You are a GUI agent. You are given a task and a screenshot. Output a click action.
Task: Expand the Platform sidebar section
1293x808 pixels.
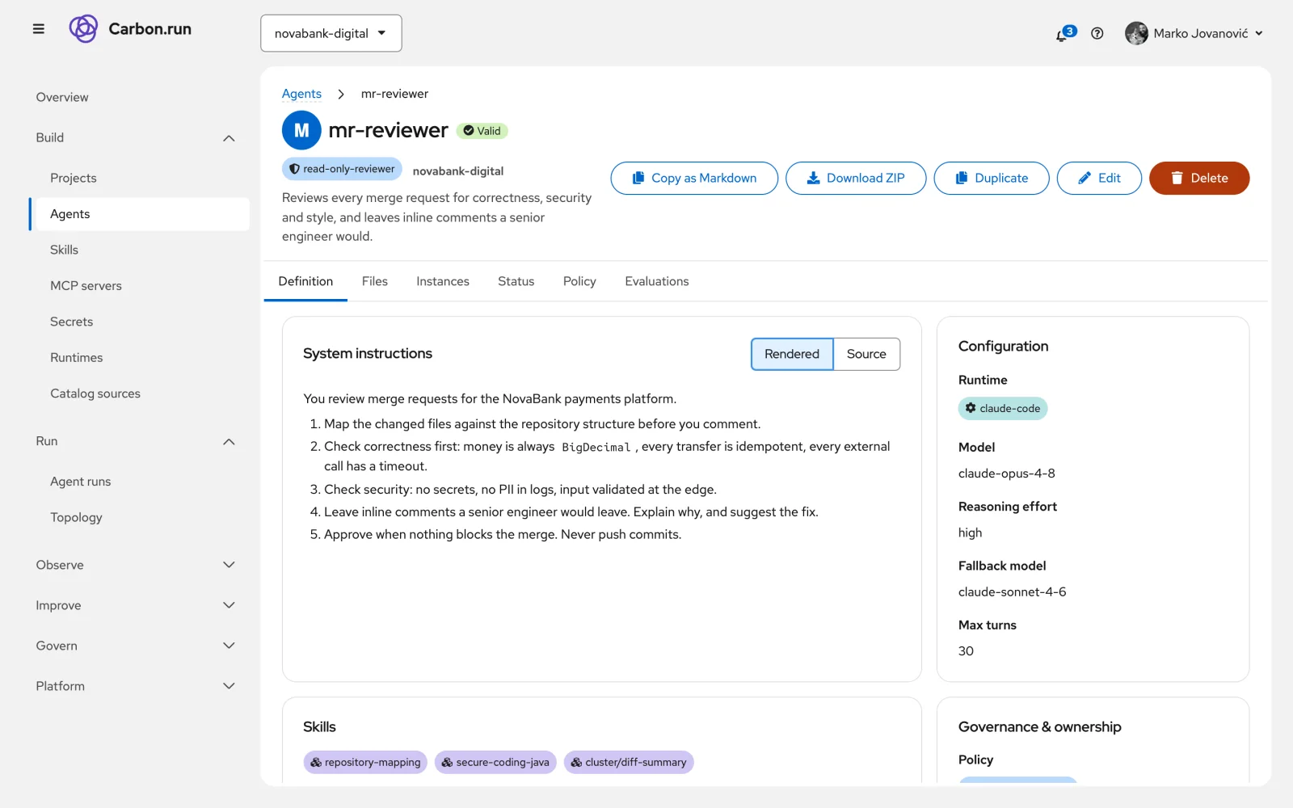pos(139,686)
